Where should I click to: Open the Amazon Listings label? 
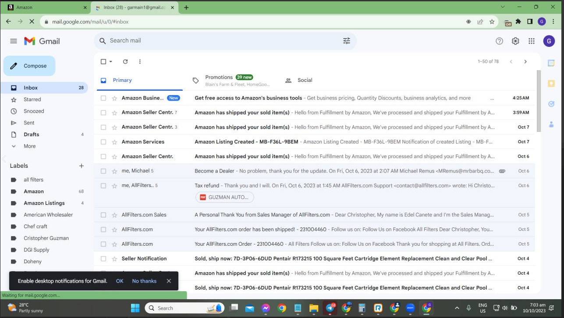[x=44, y=203]
